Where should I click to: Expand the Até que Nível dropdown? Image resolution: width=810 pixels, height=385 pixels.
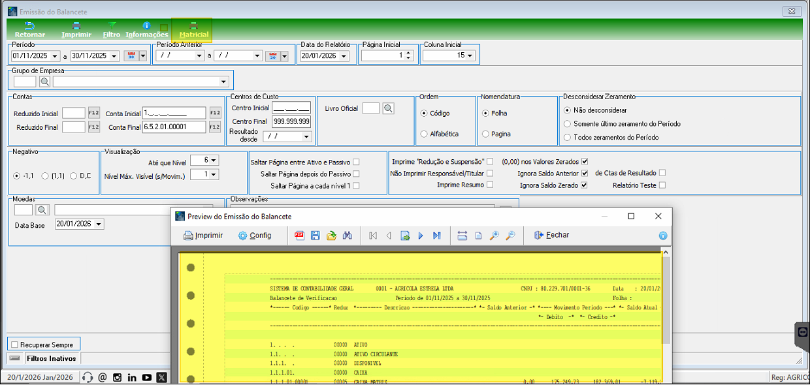(x=214, y=160)
